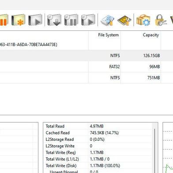
Task: Open the Level-2 storage manager disk icon
Action: (x=108, y=20)
